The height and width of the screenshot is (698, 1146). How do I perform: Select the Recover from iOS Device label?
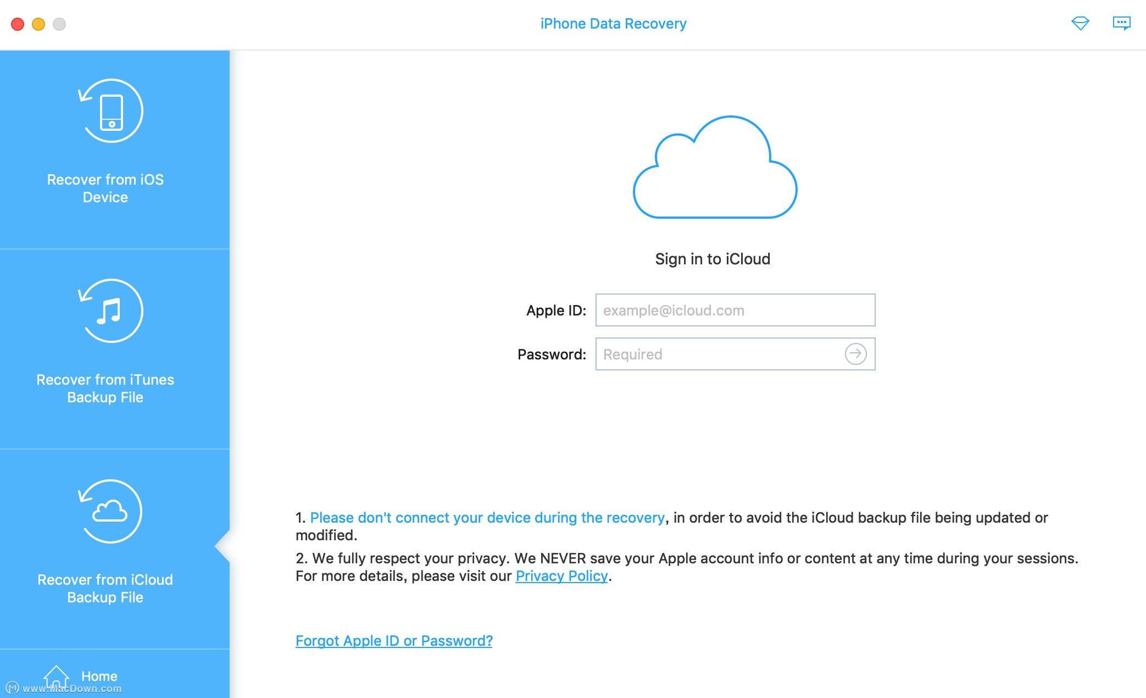(x=105, y=189)
